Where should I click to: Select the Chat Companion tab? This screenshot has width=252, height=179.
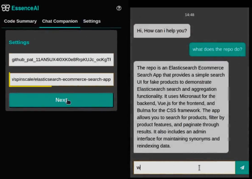(x=60, y=21)
